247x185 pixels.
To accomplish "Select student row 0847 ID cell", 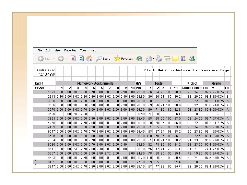I will coord(45,166).
